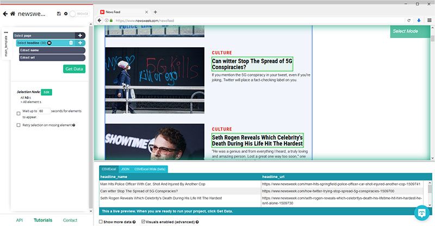
Task: Reload the page with refresh icon
Action: click(409, 21)
